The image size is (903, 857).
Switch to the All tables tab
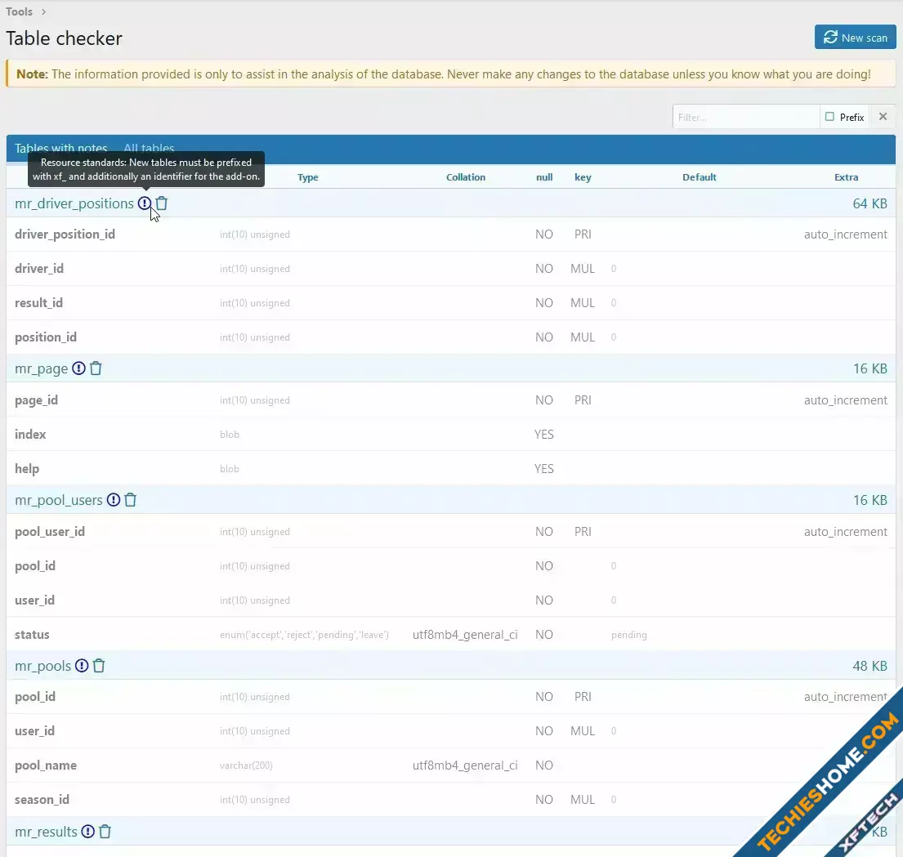coord(149,149)
